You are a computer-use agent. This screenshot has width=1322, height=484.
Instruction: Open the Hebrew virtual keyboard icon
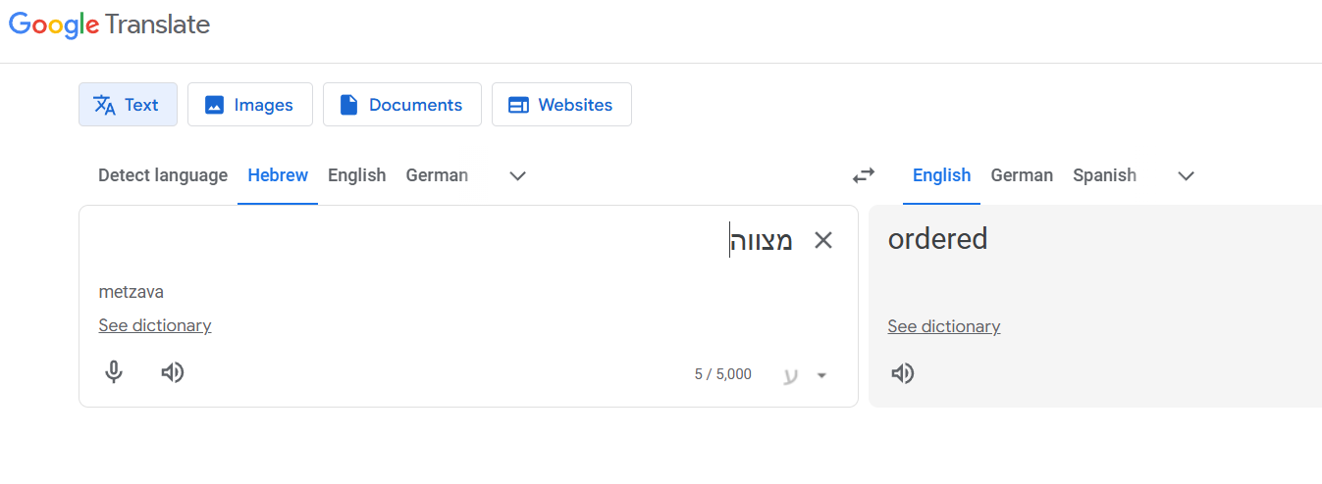(791, 375)
